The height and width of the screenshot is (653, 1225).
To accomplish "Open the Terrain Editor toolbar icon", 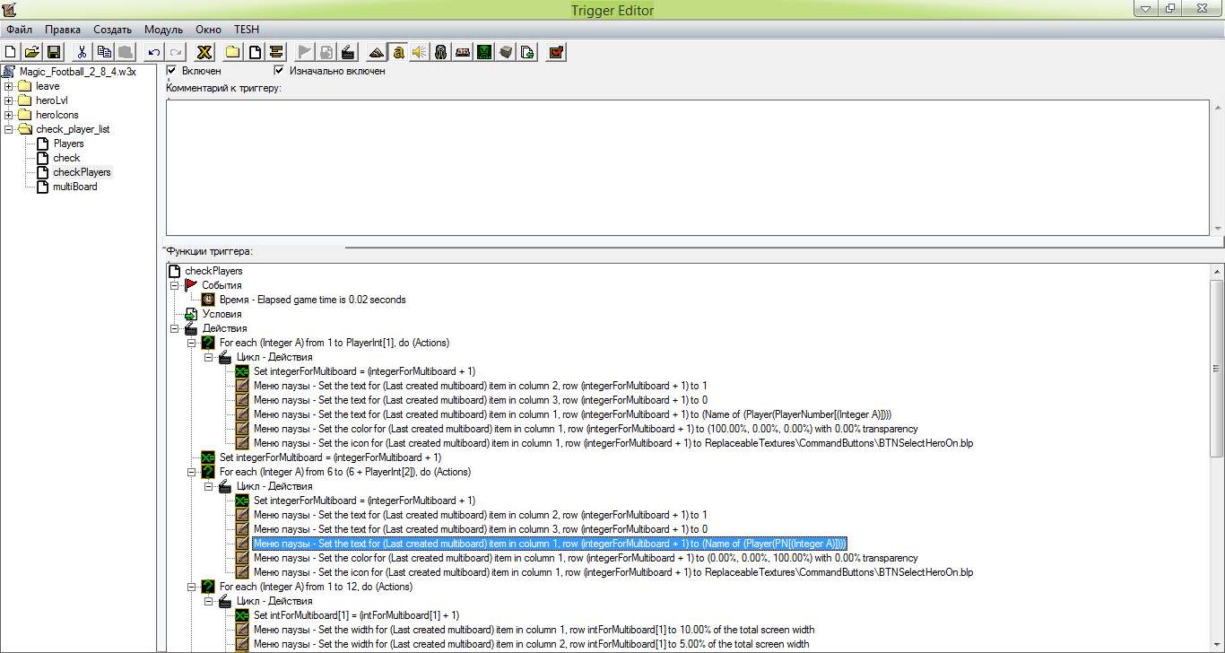I will (x=376, y=52).
